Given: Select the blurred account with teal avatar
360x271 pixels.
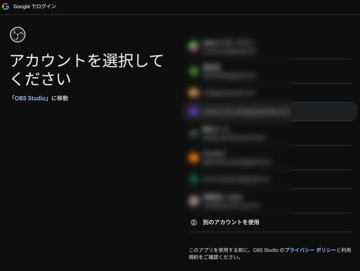Looking at the screenshot, I should (x=270, y=180).
